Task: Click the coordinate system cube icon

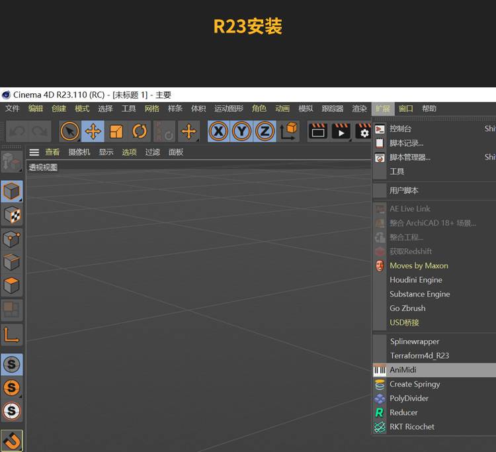Action: 288,131
